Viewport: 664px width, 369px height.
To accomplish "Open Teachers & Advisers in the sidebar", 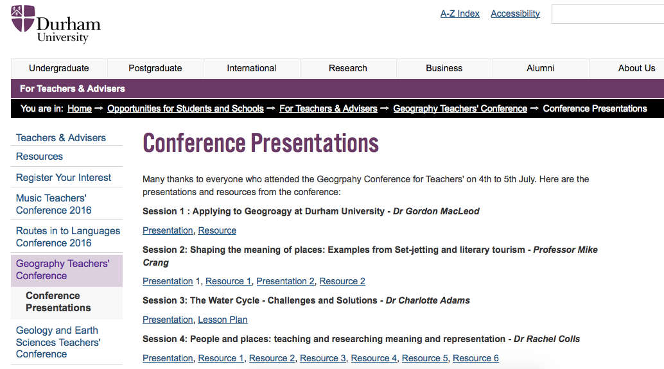I will click(61, 137).
